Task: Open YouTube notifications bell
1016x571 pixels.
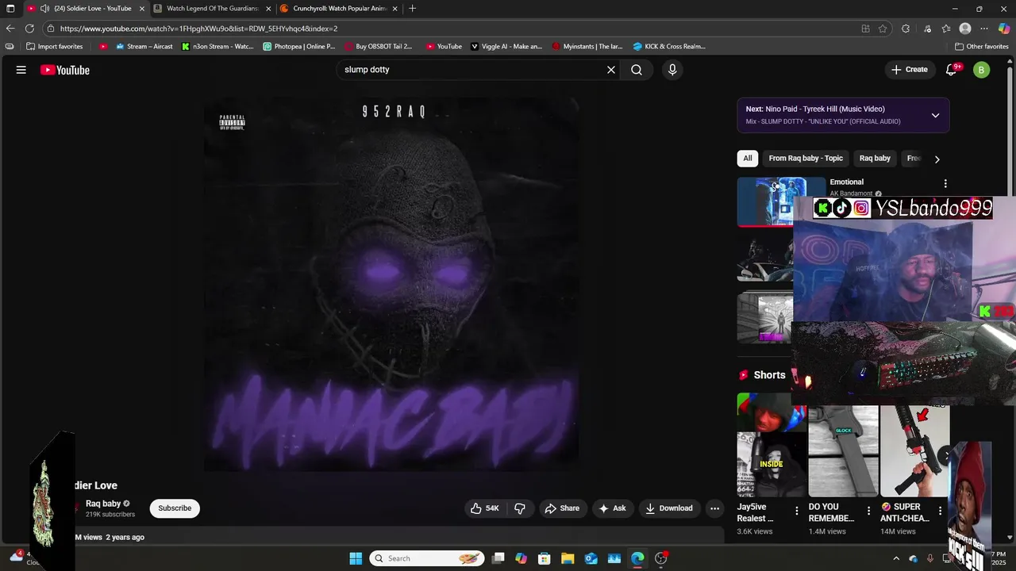Action: (952, 70)
